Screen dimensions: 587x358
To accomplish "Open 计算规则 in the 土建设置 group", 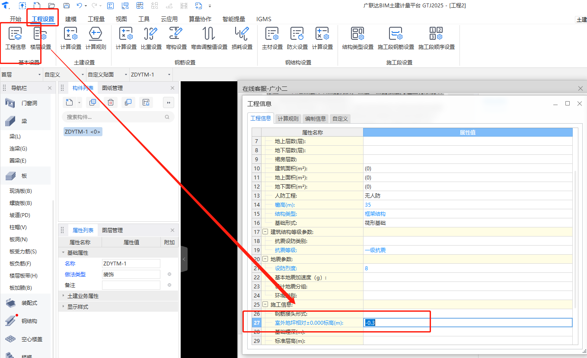I will tap(96, 38).
